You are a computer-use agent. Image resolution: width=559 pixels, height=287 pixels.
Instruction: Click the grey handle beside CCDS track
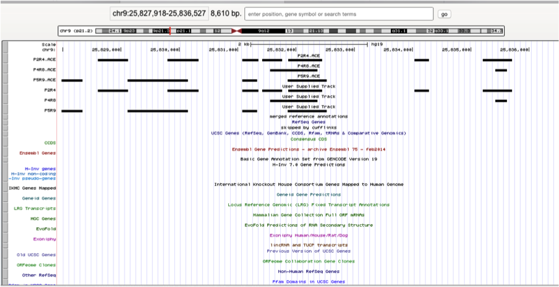pyautogui.click(x=6, y=143)
